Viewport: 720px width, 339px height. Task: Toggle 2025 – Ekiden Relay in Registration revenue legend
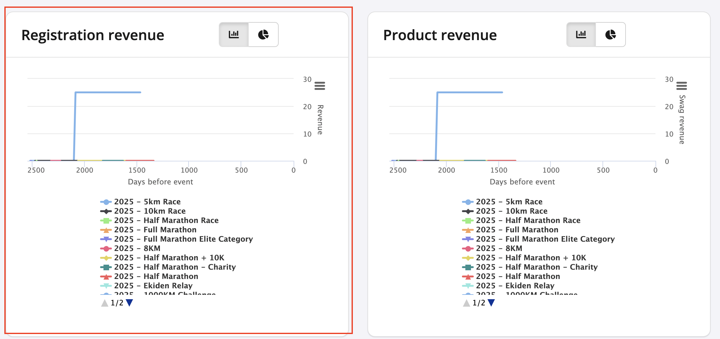(x=153, y=286)
